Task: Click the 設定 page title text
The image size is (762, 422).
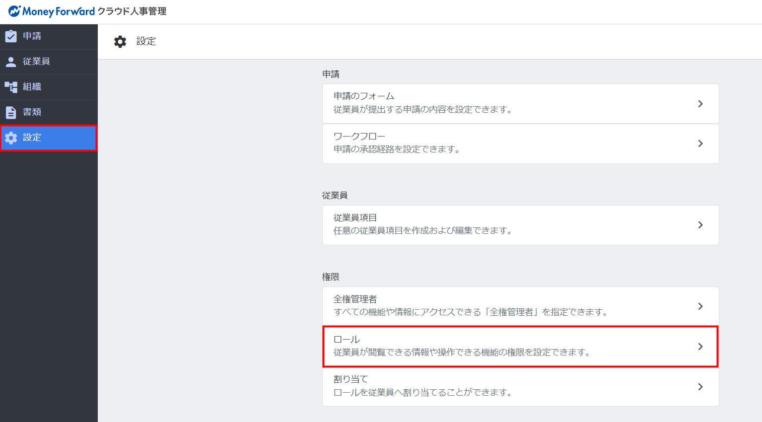Action: click(146, 41)
